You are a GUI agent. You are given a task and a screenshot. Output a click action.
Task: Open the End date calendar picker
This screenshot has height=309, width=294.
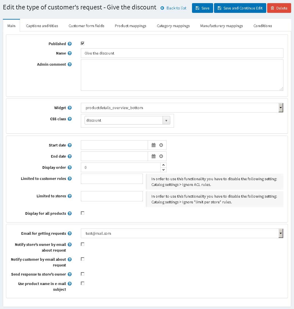point(153,156)
